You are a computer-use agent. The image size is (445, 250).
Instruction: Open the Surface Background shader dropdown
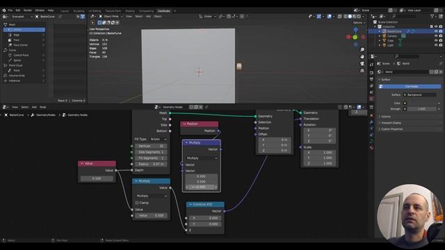click(420, 95)
